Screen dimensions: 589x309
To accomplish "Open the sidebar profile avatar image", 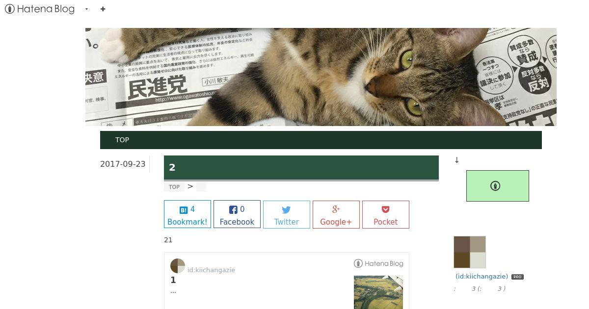I will (x=470, y=252).
